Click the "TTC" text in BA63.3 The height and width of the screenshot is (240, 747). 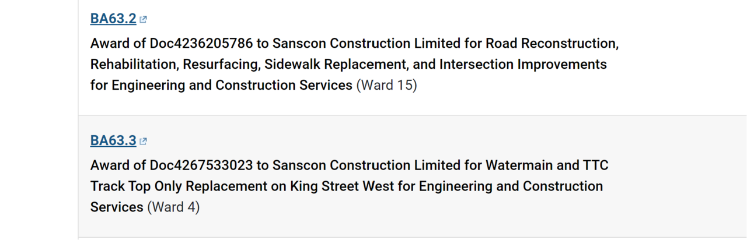point(595,165)
